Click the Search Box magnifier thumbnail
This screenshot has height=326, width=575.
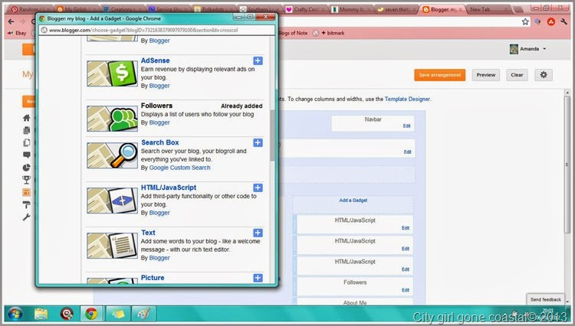[x=112, y=155]
